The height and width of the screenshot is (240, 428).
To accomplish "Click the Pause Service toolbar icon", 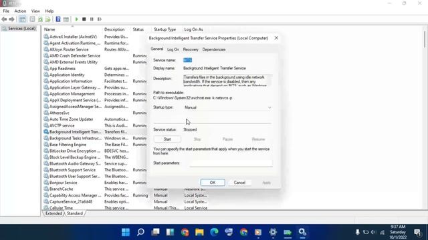I will click(x=92, y=19).
